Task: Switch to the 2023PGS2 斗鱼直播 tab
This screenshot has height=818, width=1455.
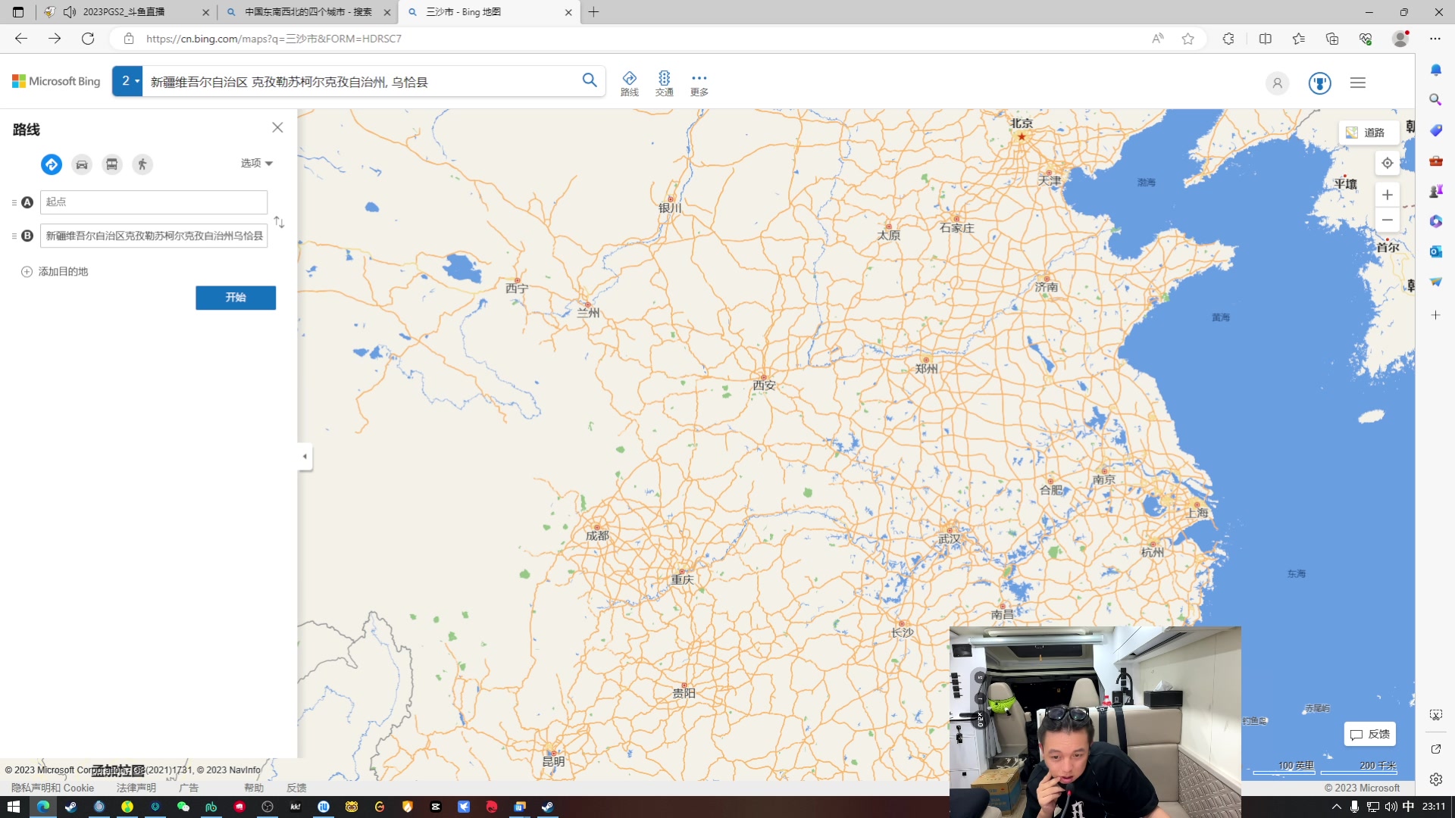Action: tap(124, 12)
